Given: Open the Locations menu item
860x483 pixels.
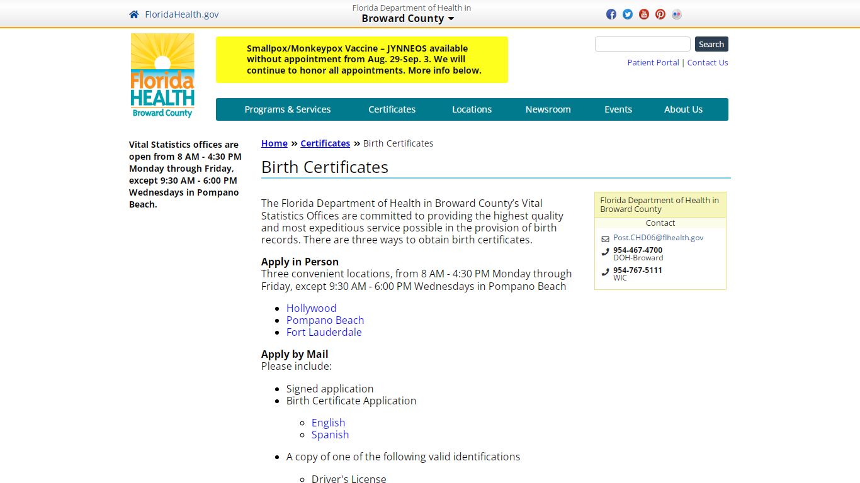Looking at the screenshot, I should pyautogui.click(x=472, y=109).
